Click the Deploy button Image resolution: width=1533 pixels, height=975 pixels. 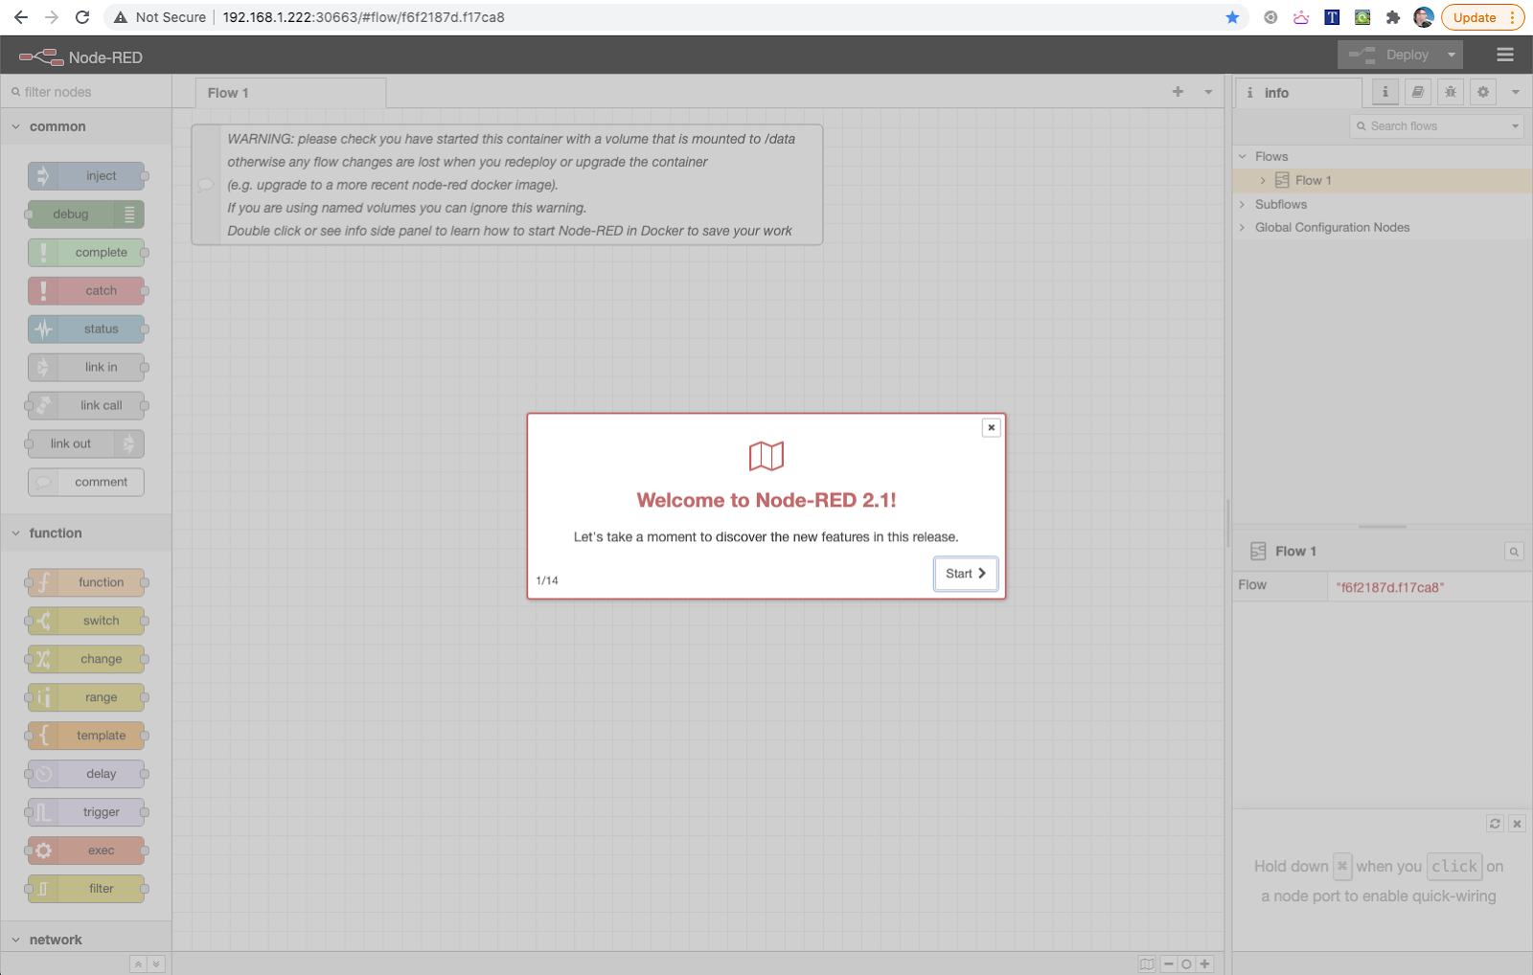(1390, 55)
